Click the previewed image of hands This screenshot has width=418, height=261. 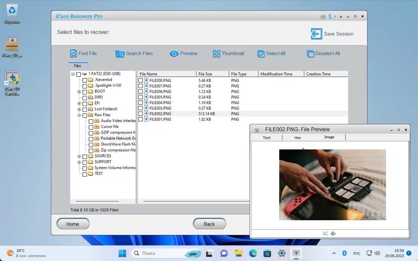point(332,185)
